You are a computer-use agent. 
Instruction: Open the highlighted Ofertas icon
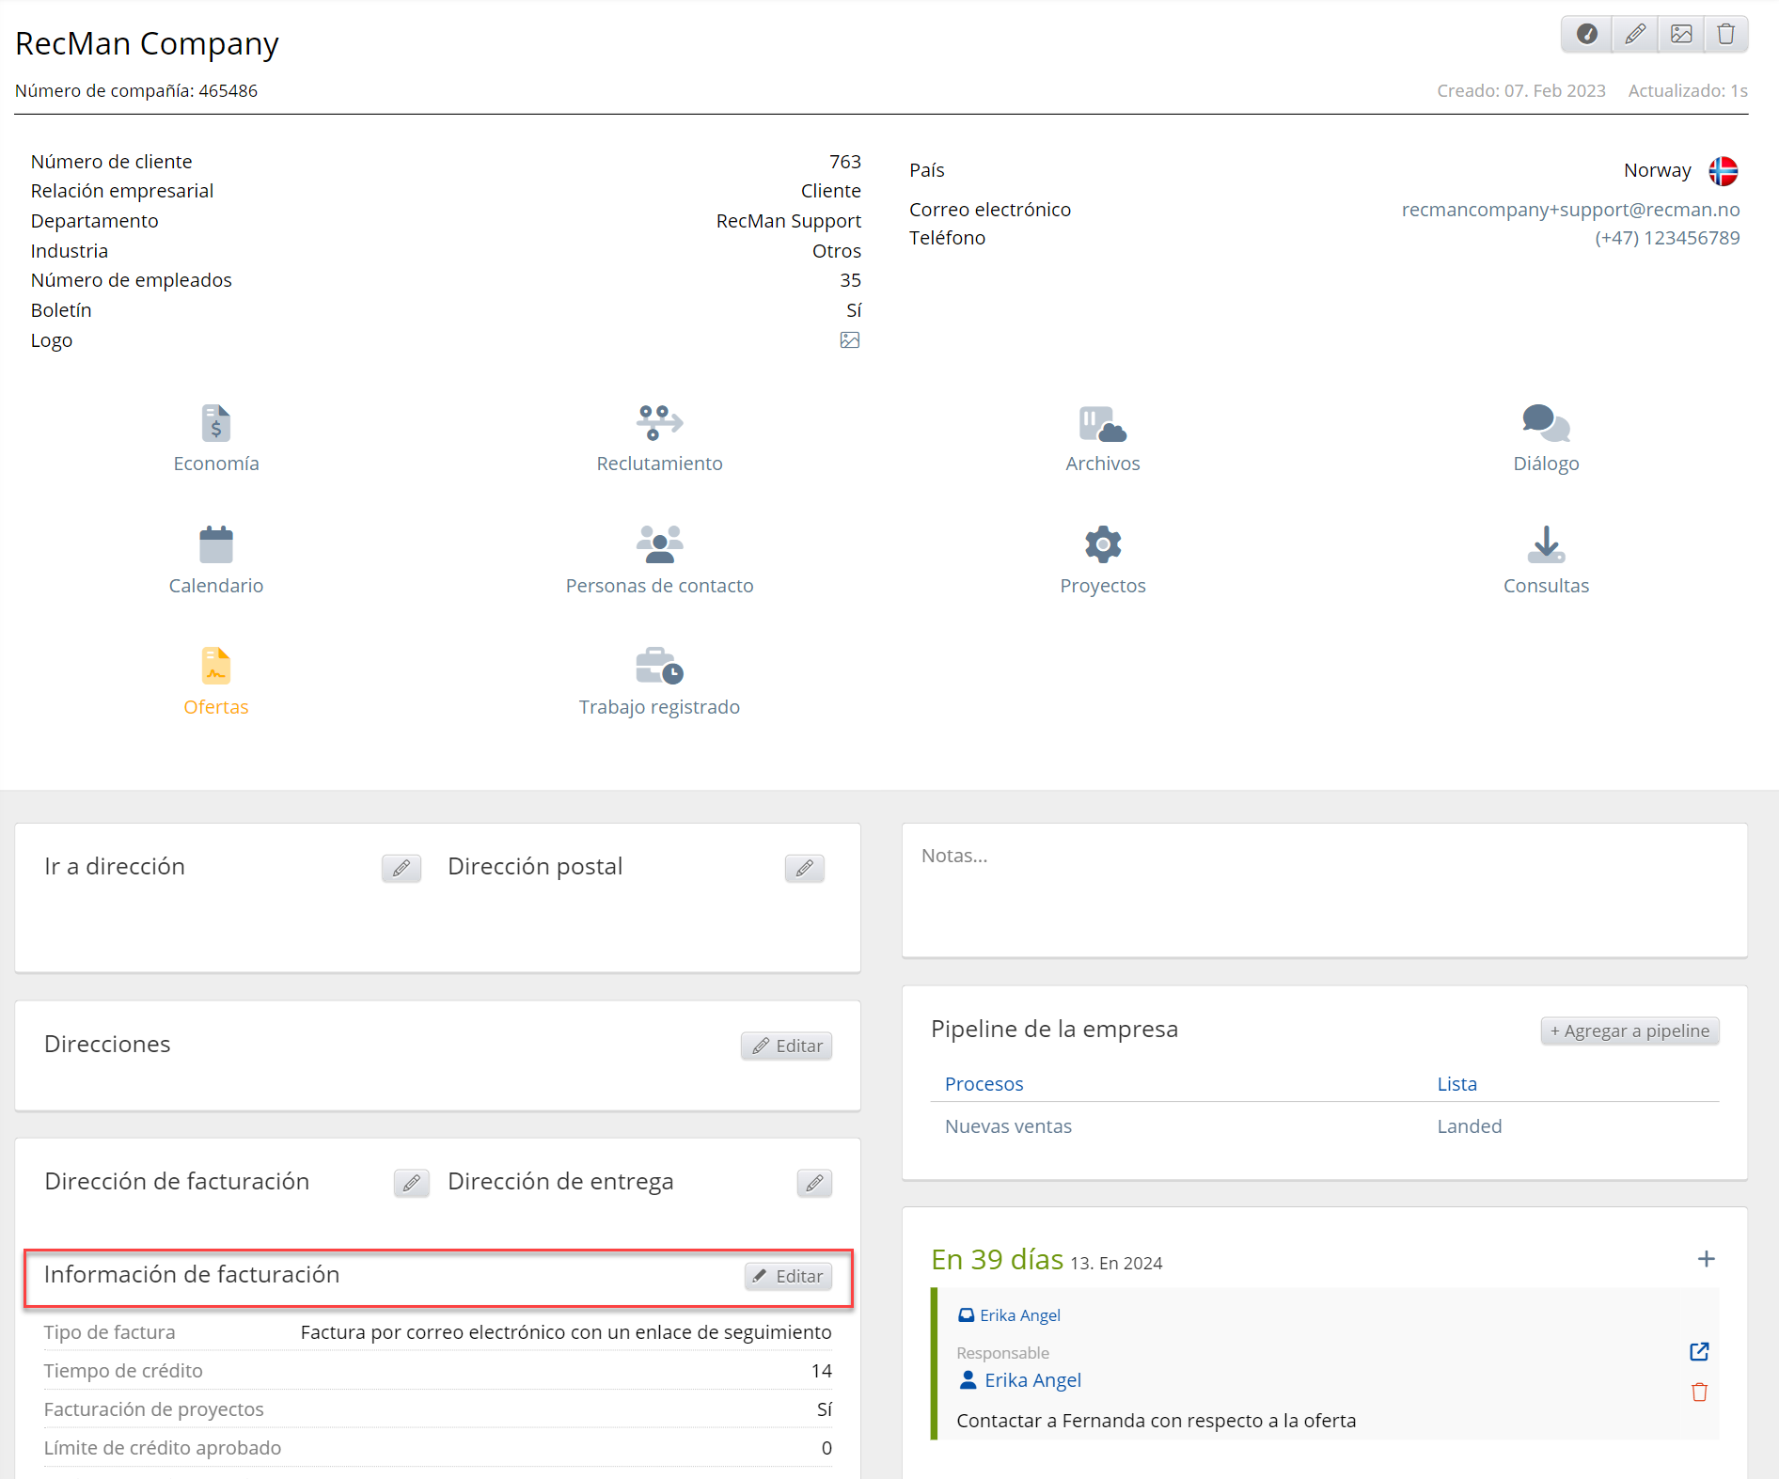click(215, 667)
